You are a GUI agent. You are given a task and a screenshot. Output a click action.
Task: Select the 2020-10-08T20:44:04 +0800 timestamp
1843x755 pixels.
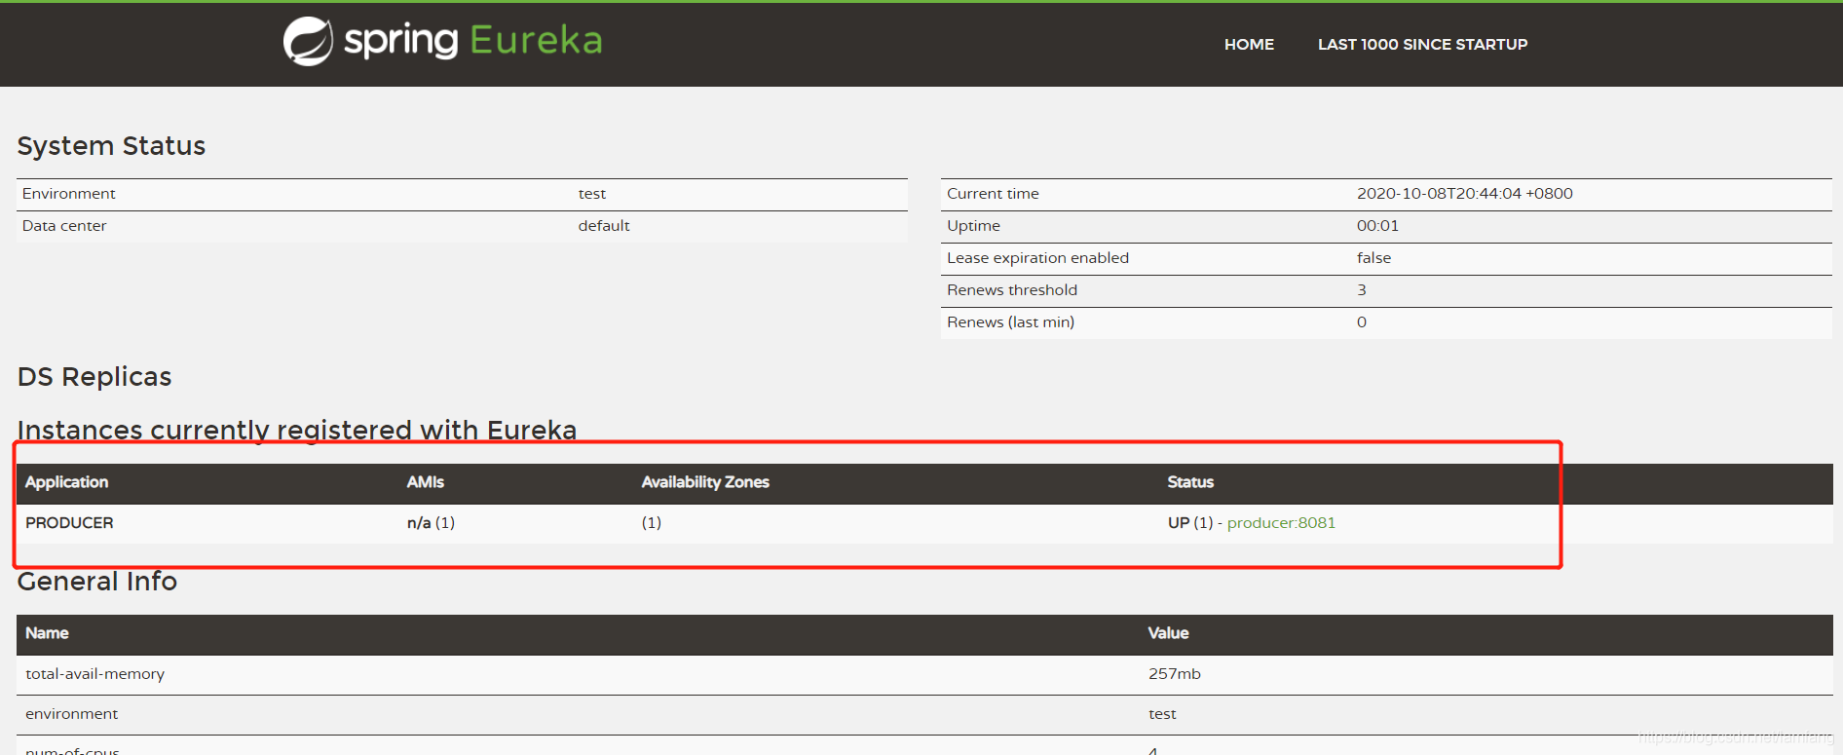[1465, 194]
